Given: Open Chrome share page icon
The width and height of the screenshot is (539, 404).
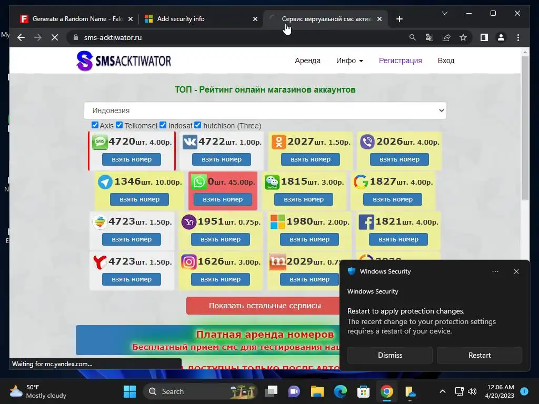Looking at the screenshot, I should tap(446, 37).
